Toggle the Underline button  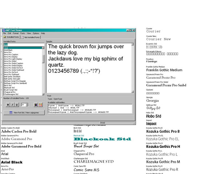(17, 105)
